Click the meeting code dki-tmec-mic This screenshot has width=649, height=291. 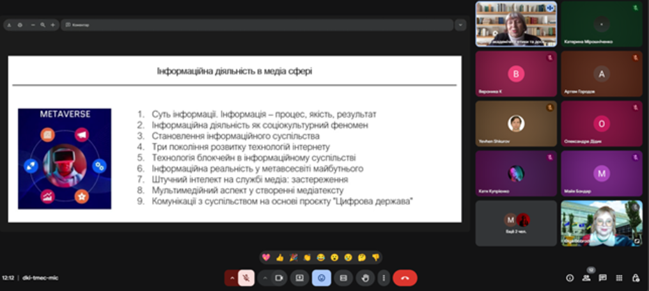coord(40,278)
